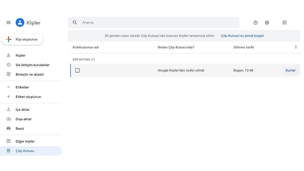Click the plus icon beside Etiket oluşturun

click(9, 97)
